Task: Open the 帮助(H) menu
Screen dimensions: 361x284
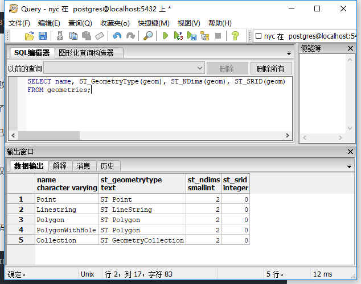Action: click(220, 23)
